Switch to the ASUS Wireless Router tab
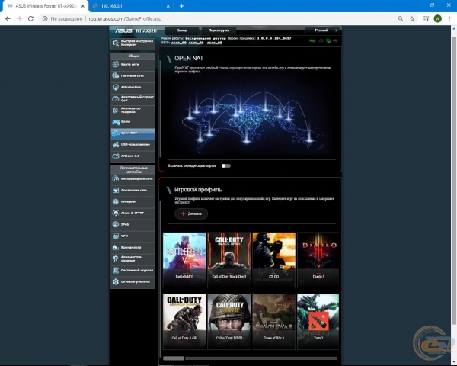 (43, 6)
